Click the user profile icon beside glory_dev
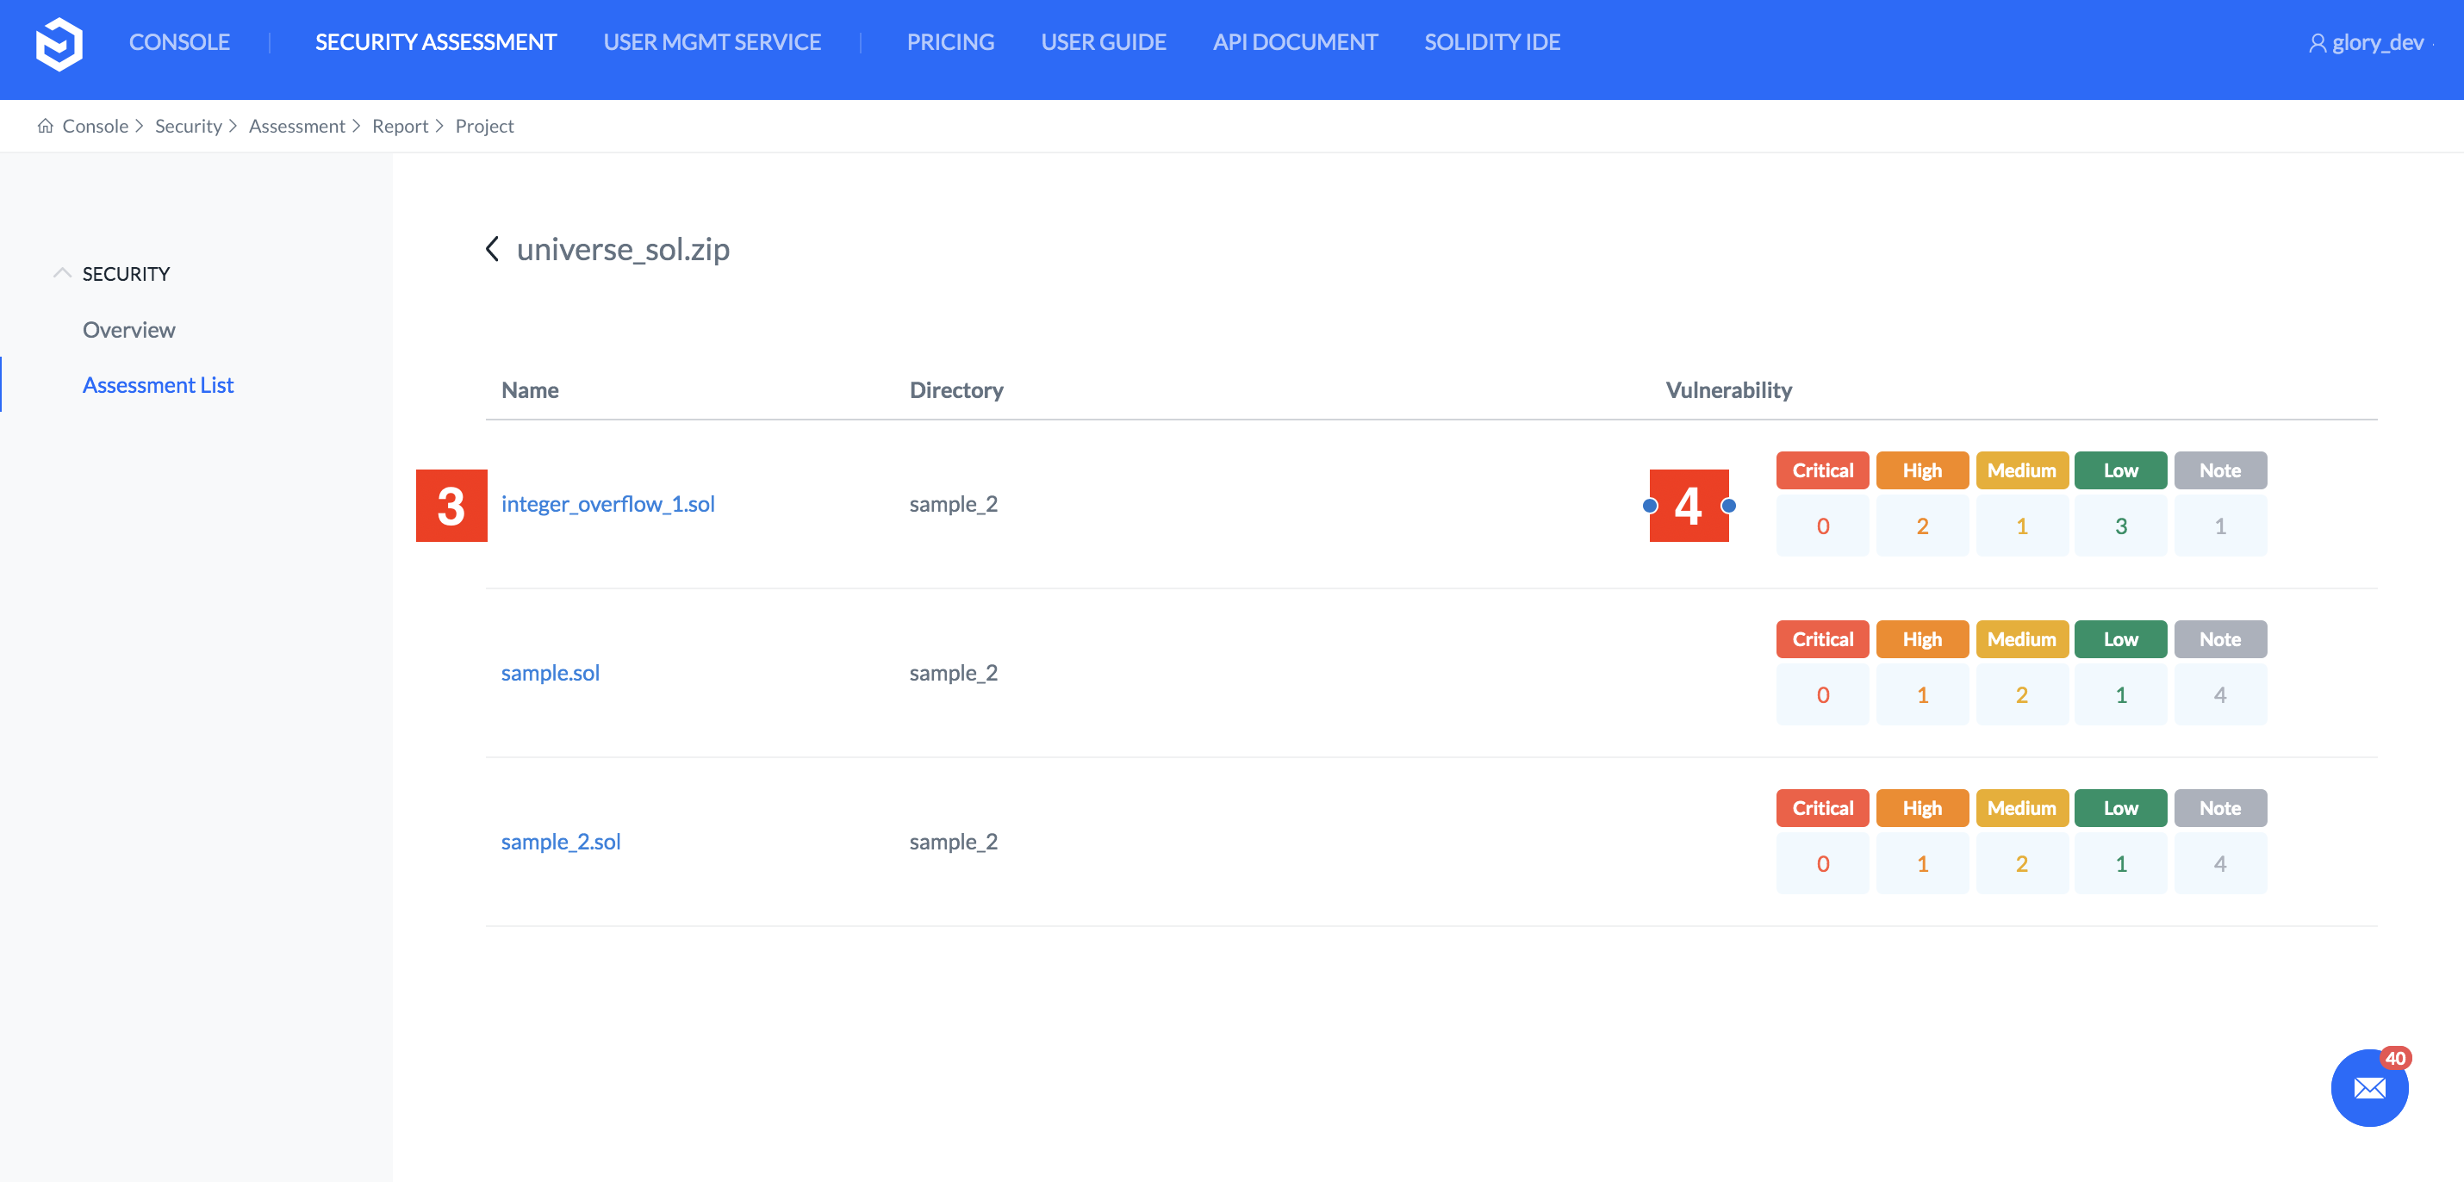 coord(2317,43)
